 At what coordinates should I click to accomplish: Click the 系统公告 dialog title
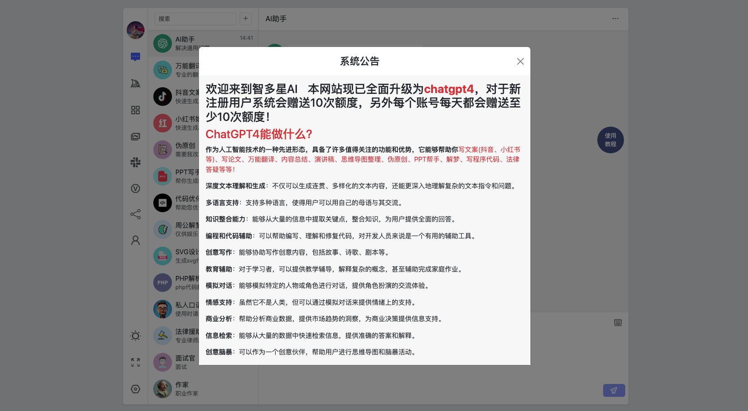(360, 61)
